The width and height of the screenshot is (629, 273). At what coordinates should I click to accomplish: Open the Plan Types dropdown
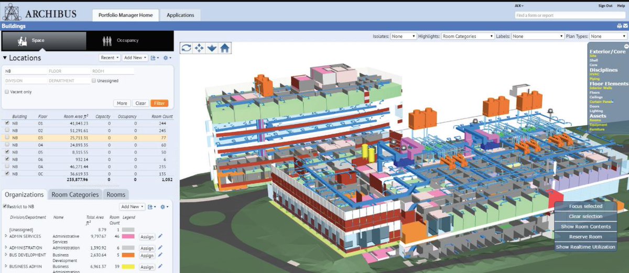point(608,36)
